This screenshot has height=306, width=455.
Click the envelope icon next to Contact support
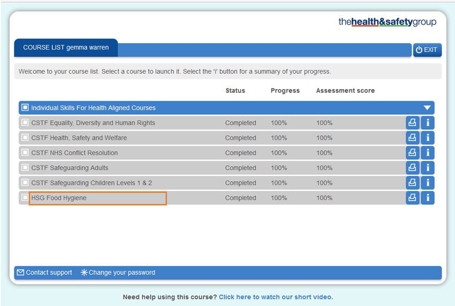tap(20, 273)
